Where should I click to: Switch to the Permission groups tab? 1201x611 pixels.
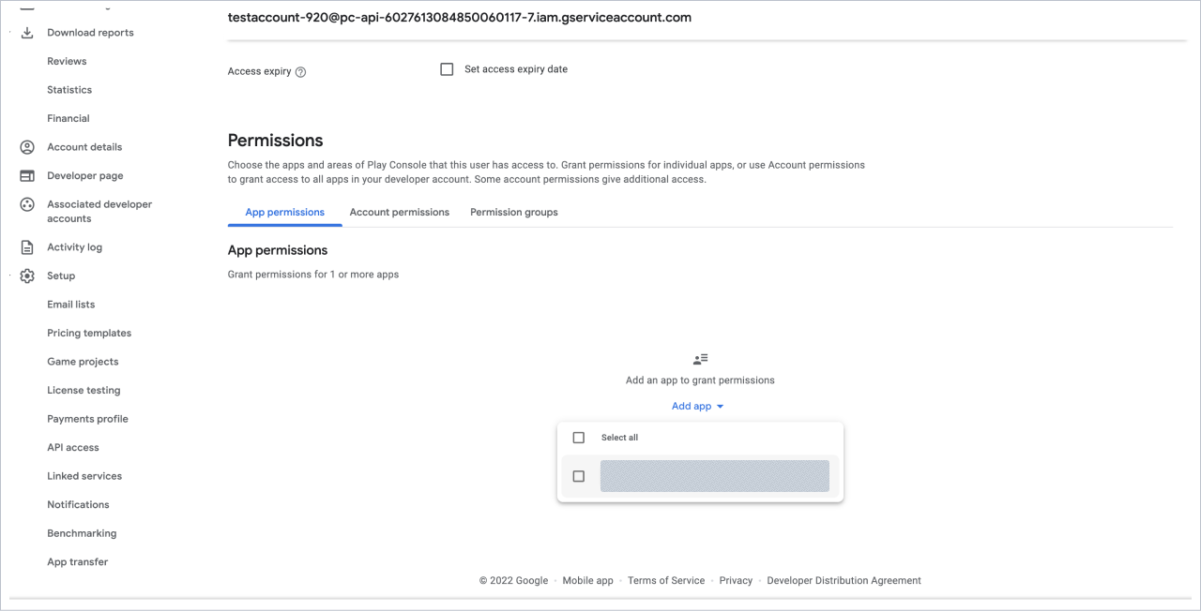click(513, 213)
